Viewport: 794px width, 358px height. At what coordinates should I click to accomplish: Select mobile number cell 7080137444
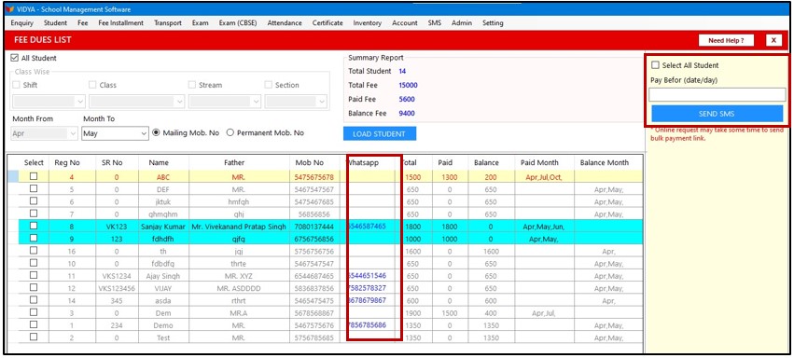tap(313, 227)
